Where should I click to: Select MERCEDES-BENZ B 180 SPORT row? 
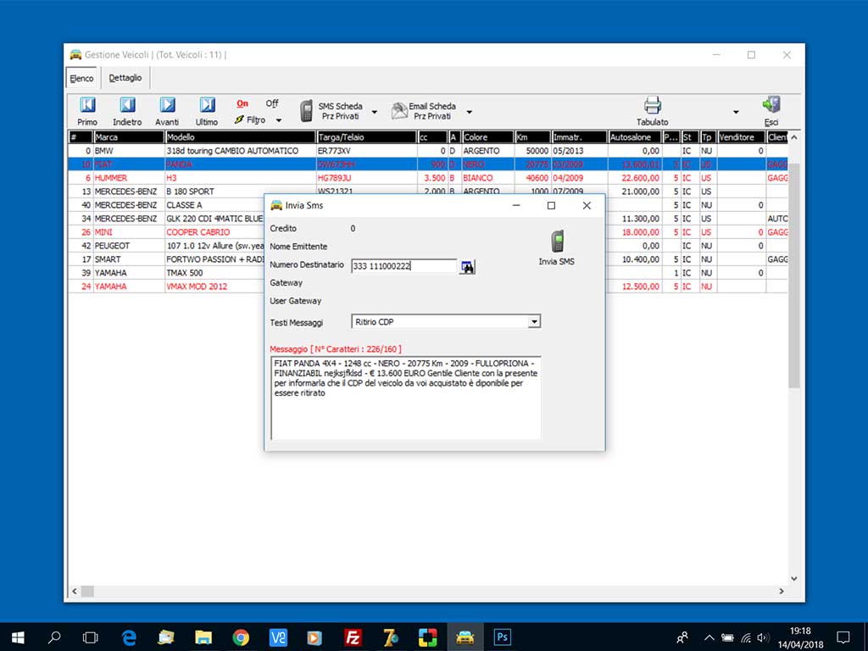click(166, 191)
